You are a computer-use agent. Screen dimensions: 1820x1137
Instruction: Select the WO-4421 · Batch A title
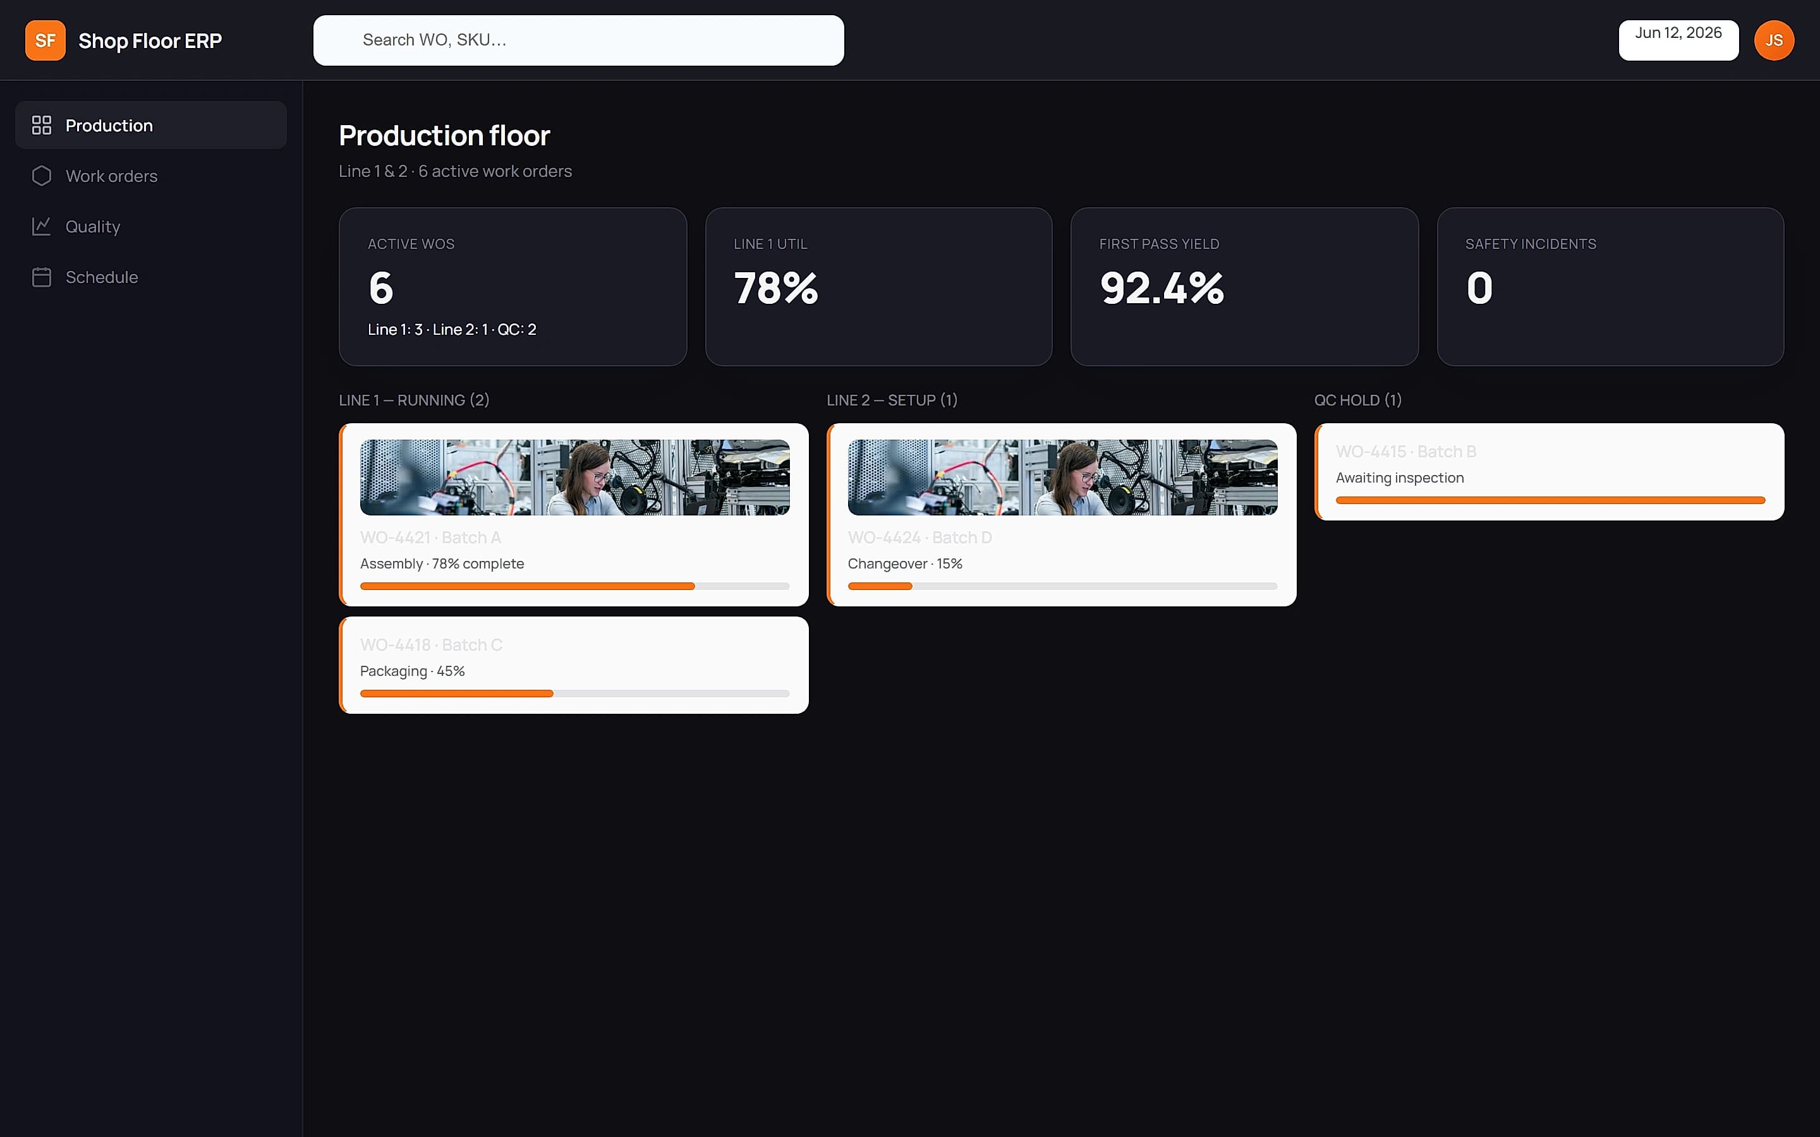430,538
